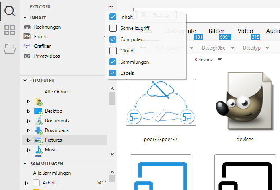
Task: Switch to the Bilder tab
Action: [216, 31]
